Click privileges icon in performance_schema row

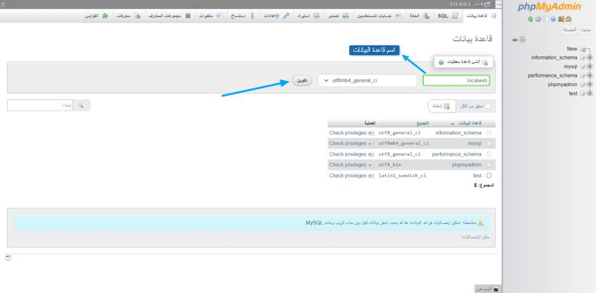click(x=371, y=154)
